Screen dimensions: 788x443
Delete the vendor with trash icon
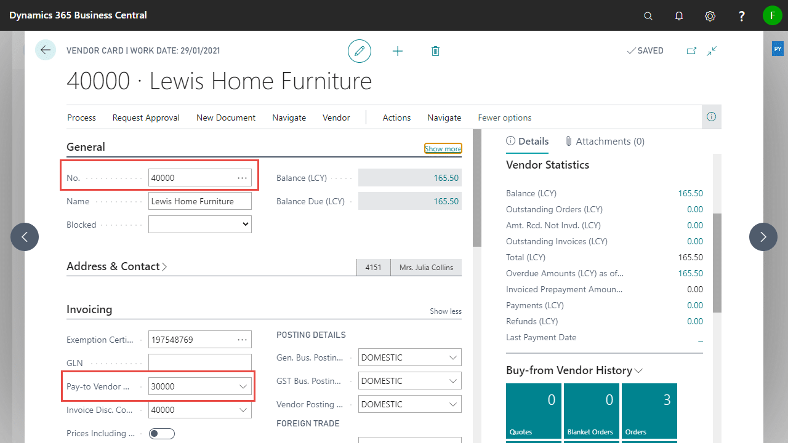point(435,51)
